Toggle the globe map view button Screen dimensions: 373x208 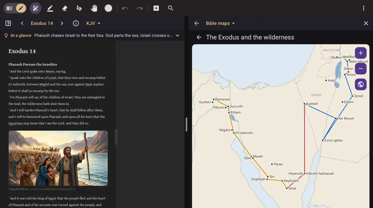(x=361, y=84)
